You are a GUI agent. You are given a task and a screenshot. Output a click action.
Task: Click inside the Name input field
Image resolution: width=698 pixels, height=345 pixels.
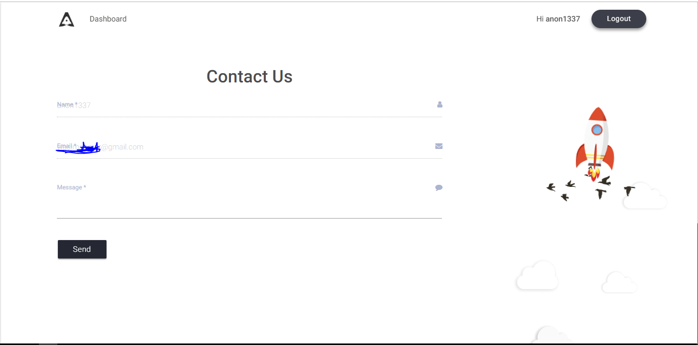coord(230,107)
